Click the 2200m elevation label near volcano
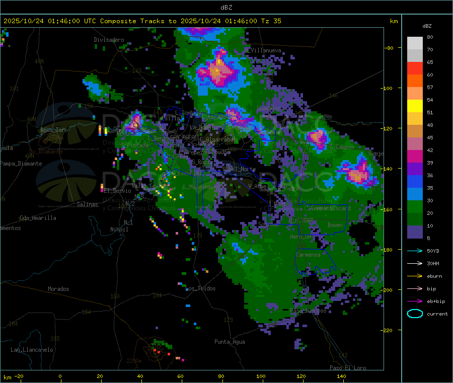Screen dimensions: 453x383 point(134,361)
